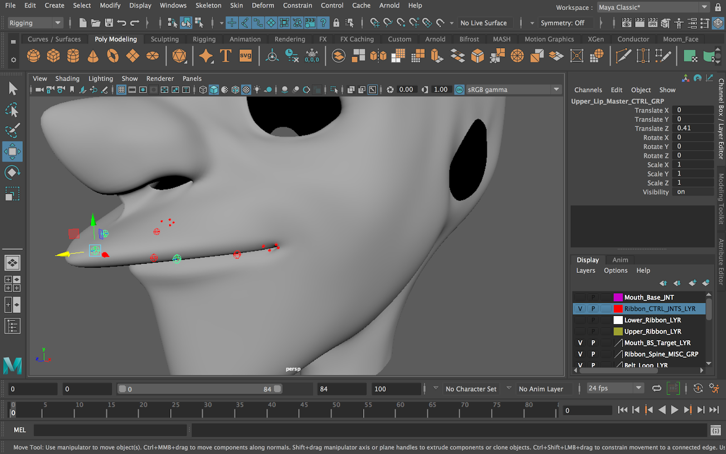
Task: Switch to the Sculpting shelf tab
Action: click(164, 39)
